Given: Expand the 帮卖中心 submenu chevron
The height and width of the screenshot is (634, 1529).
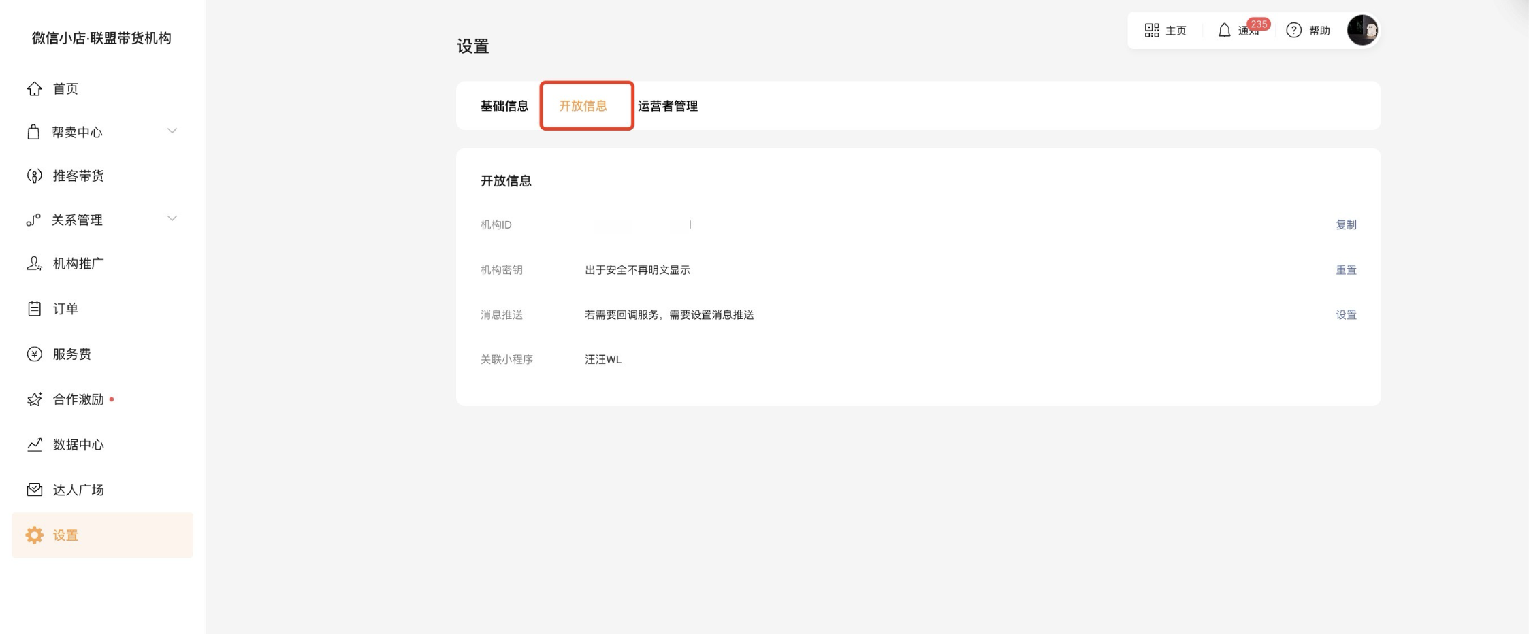Looking at the screenshot, I should 172,131.
